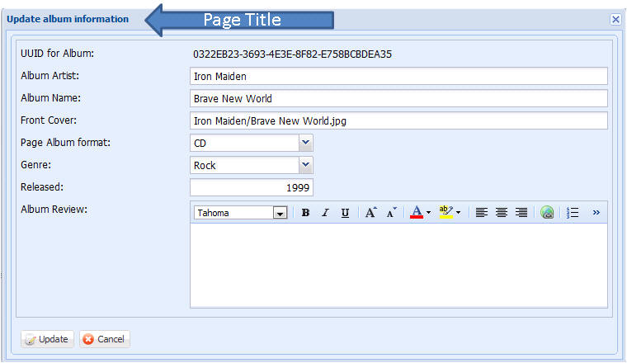Close the Update album information dialog
This screenshot has height=363, width=627.
click(x=615, y=19)
